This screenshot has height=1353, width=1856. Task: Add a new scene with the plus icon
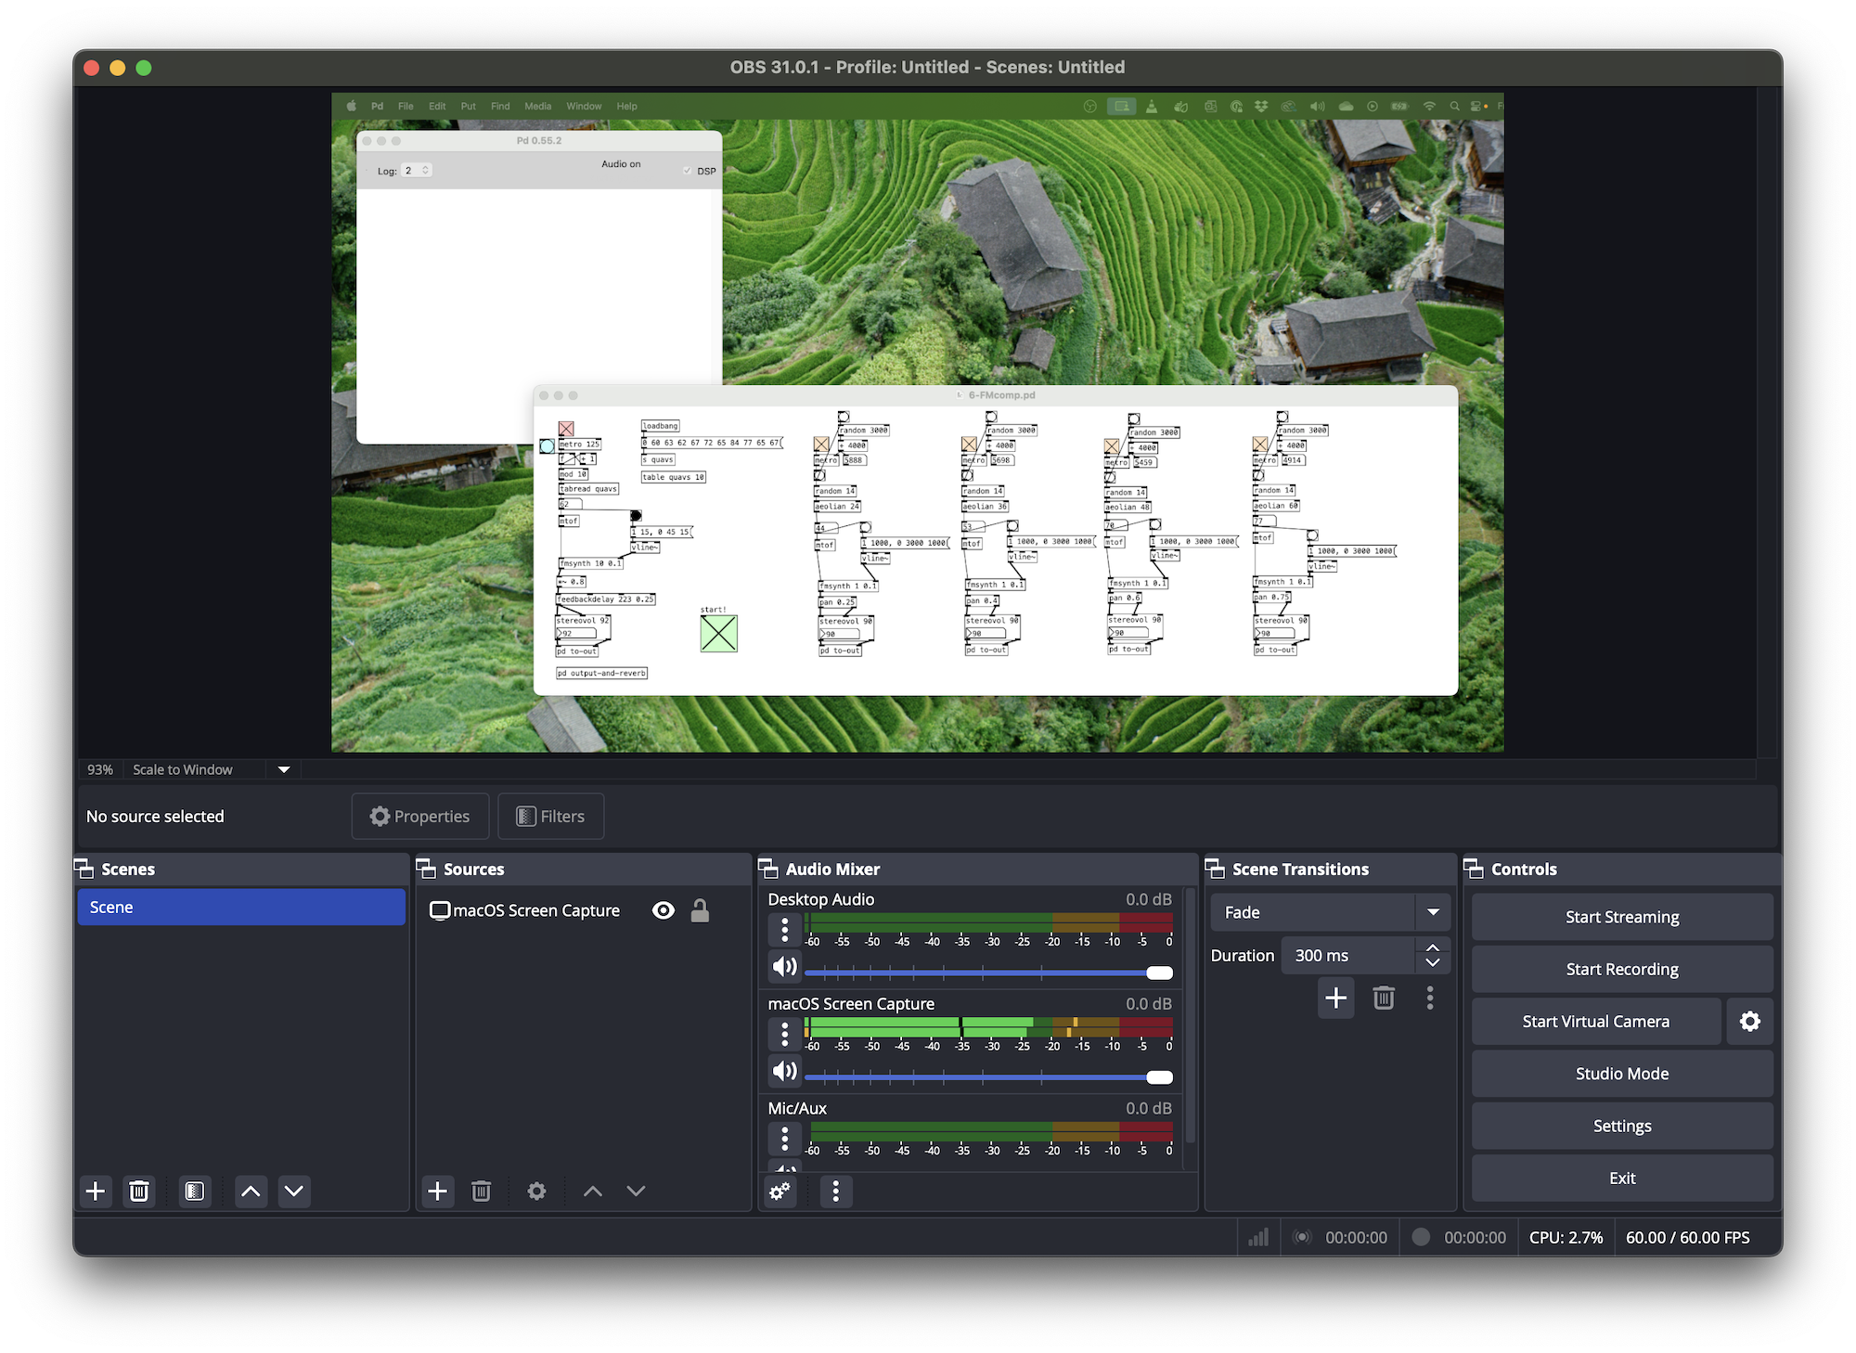coord(96,1192)
